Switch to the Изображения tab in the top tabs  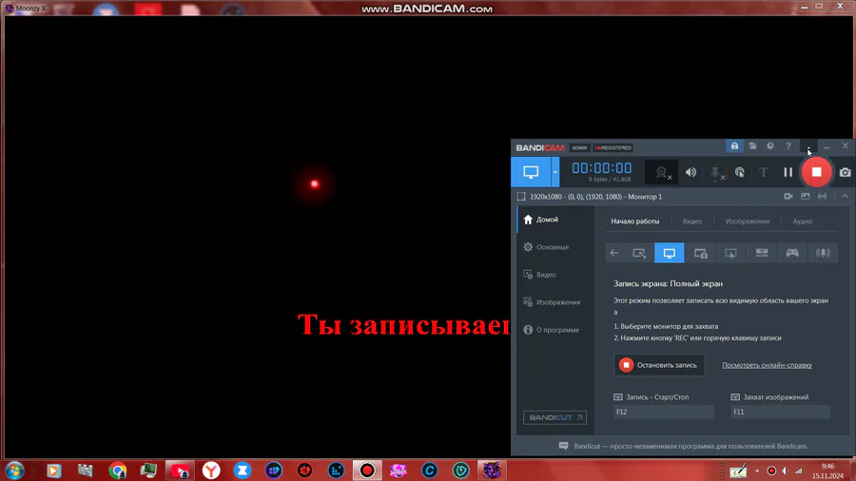pos(748,221)
